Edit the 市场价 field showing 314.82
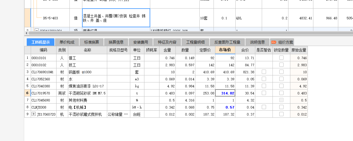This screenshot has height=141, width=353. coord(226,93)
